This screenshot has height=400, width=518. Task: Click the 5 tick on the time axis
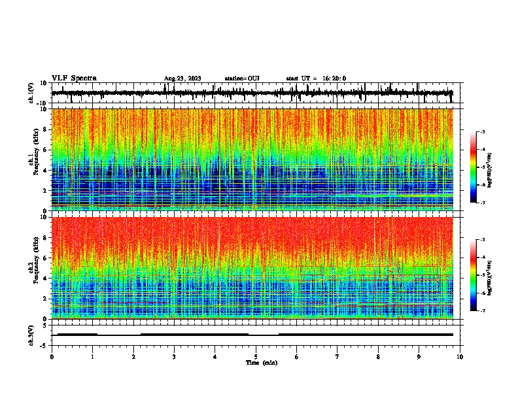point(256,357)
